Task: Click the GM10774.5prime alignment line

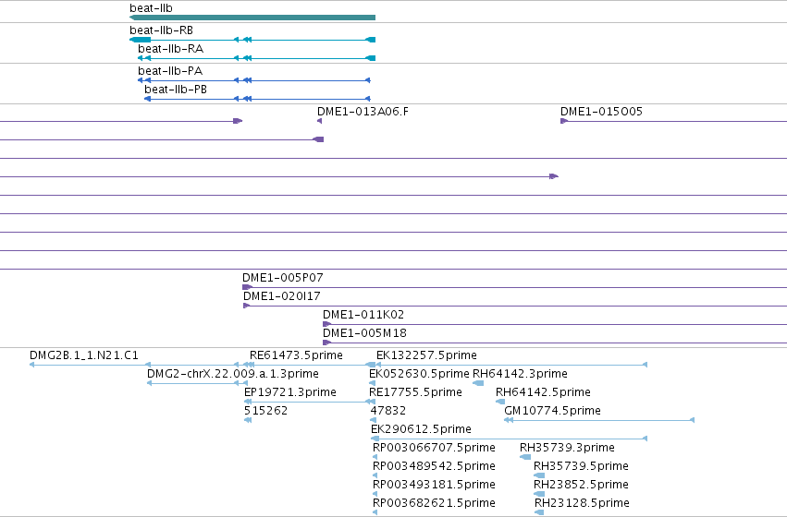Action: point(599,420)
